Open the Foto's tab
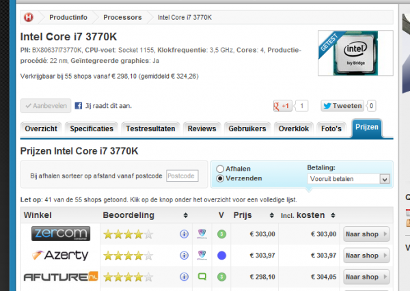Image resolution: width=410 pixels, height=291 pixels. point(331,129)
